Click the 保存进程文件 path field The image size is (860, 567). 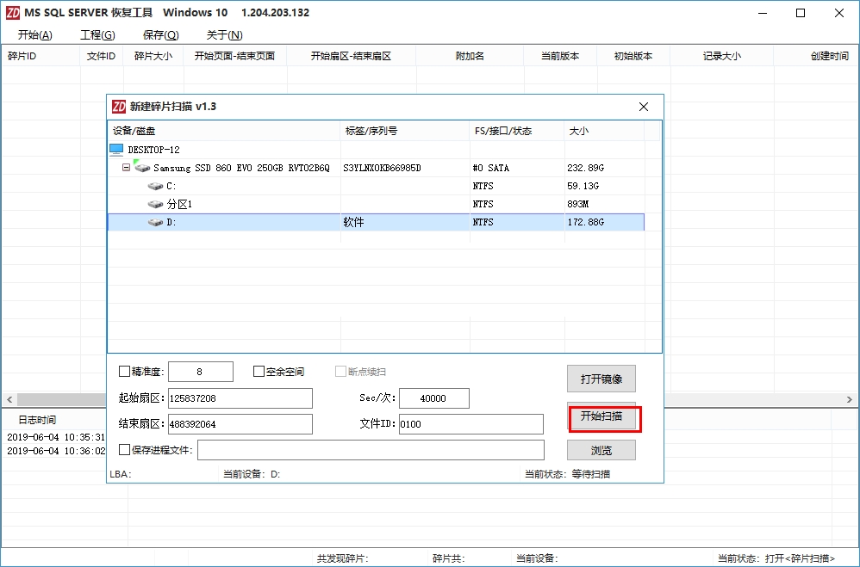pos(371,450)
